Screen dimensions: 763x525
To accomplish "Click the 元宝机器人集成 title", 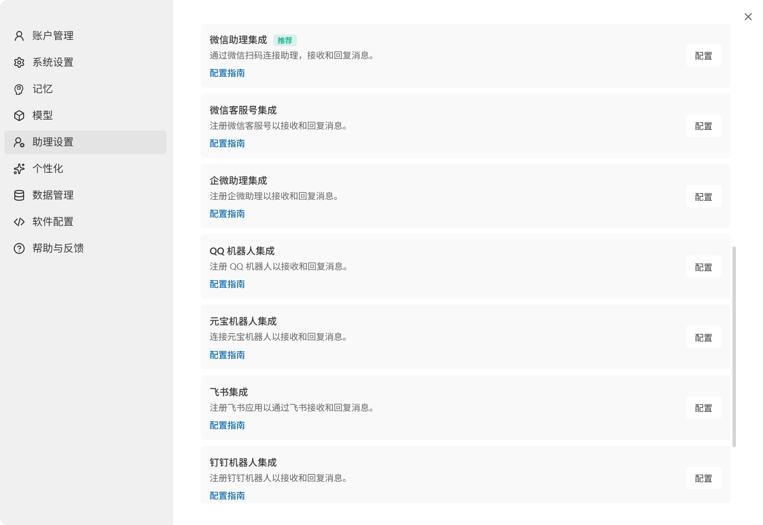I will [243, 321].
